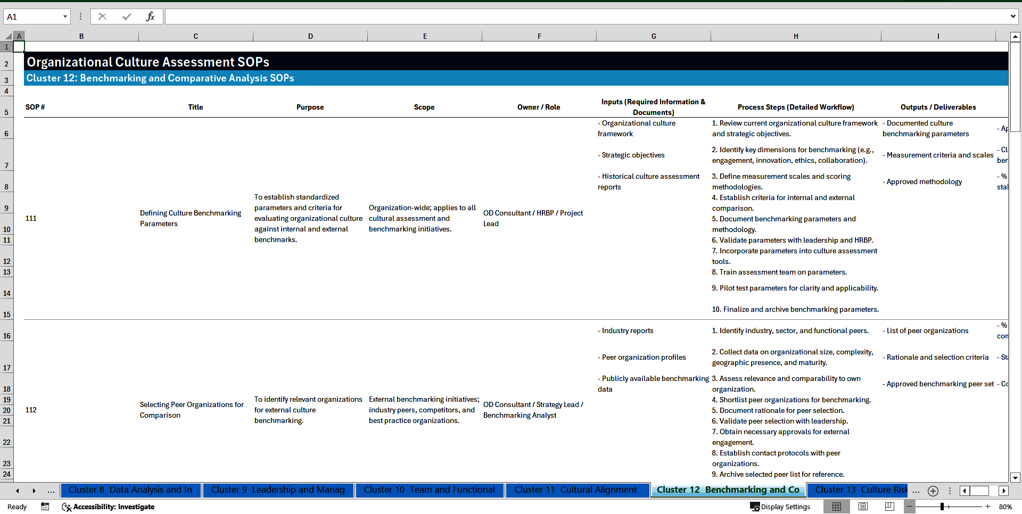Click the Insert Function (fx) icon
The image size is (1022, 514).
[151, 16]
